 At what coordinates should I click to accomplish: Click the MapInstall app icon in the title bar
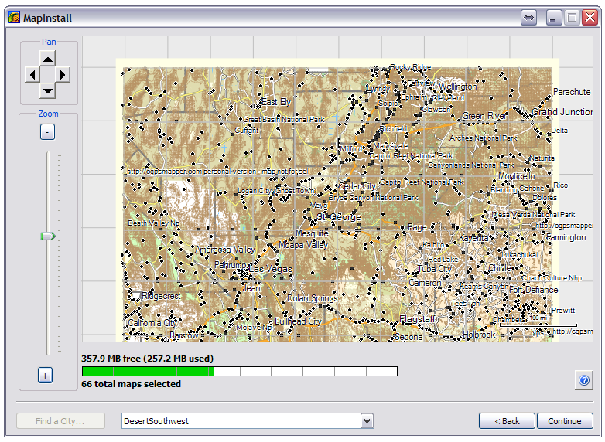13,17
